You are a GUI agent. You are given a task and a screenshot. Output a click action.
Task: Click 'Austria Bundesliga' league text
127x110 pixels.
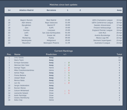point(102,35)
